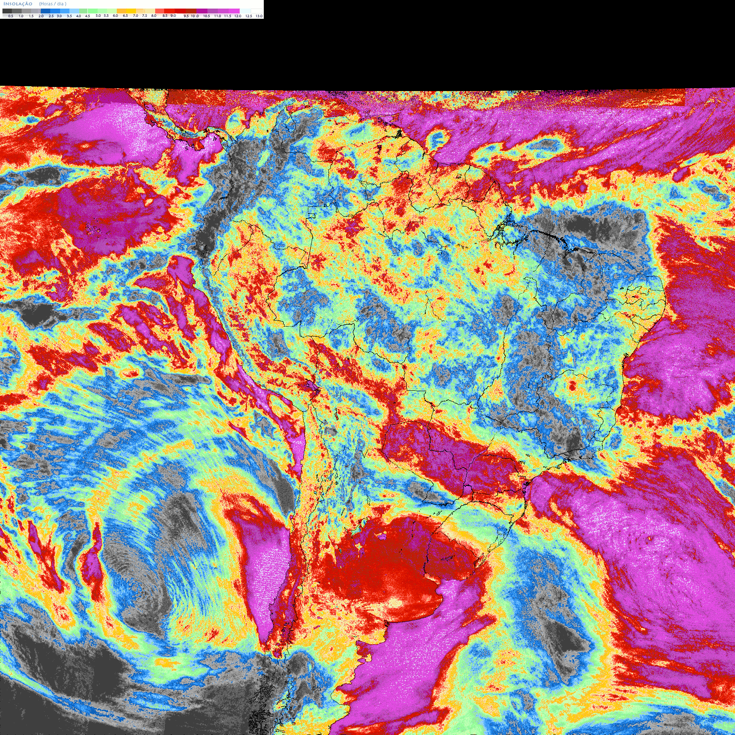Click the (Horas / dia) unit label
The image size is (735, 735).
click(53, 4)
